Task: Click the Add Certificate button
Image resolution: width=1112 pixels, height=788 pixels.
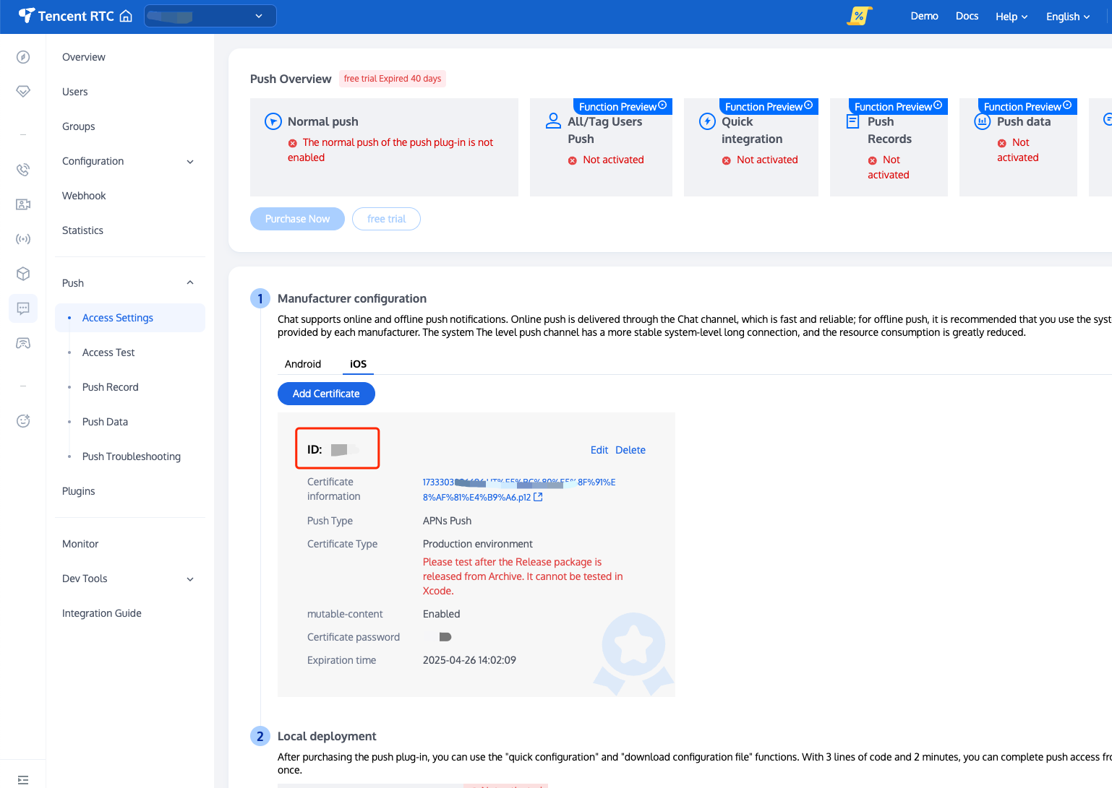Action: [x=326, y=394]
